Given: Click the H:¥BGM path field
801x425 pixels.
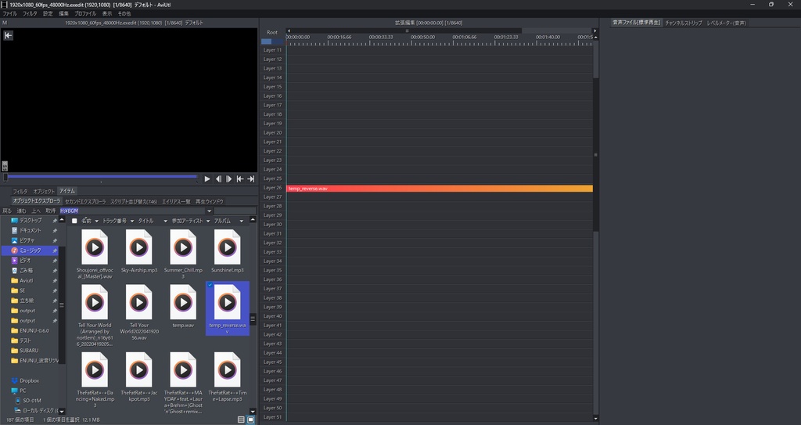Looking at the screenshot, I should (x=132, y=211).
